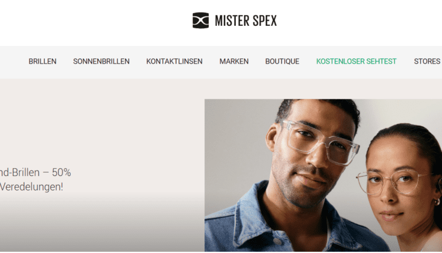Click the woman's earring in hero photo
Image resolution: width=442 pixels, height=253 pixels.
point(437,201)
